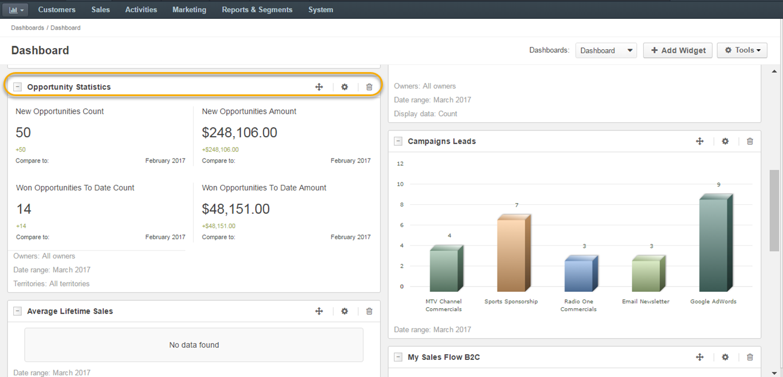Click the Email Newsletter chart bar

648,274
